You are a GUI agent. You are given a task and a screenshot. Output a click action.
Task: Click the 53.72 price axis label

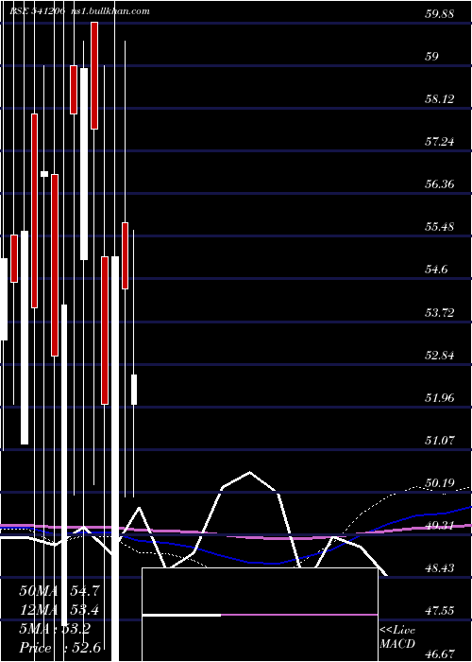pyautogui.click(x=439, y=312)
